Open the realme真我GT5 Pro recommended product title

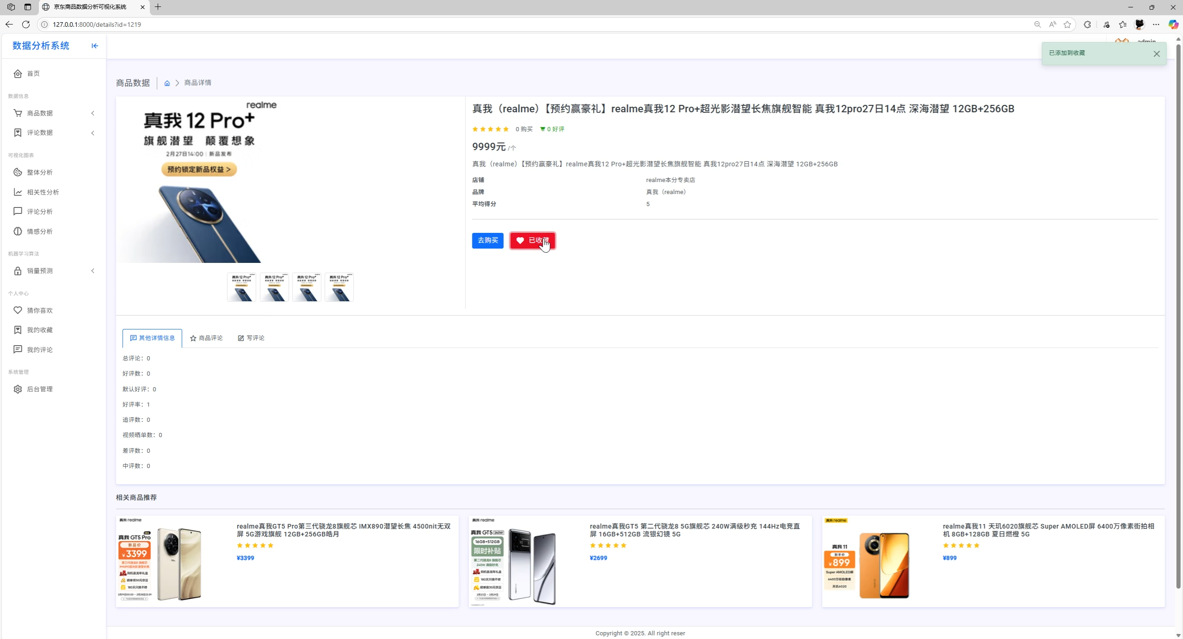point(343,530)
